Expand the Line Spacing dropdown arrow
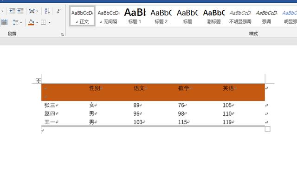Screen dimensions: 297x193 (x=21, y=23)
